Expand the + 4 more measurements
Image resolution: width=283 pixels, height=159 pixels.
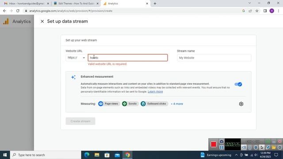177,104
